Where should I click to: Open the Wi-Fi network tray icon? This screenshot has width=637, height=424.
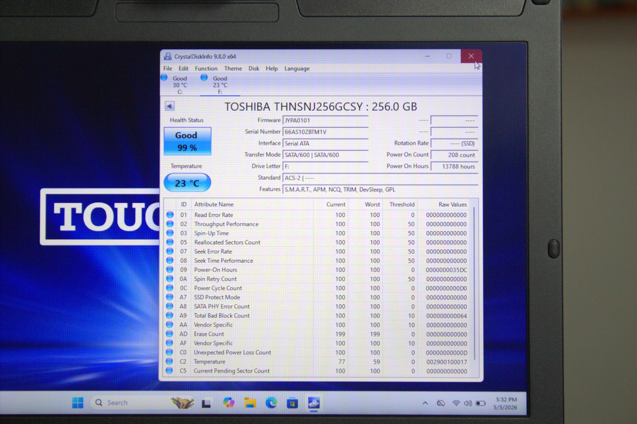click(x=456, y=403)
